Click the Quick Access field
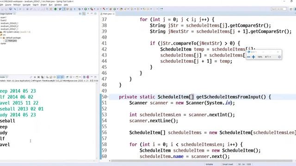The image size is (296, 166). pyautogui.click(x=278, y=9)
